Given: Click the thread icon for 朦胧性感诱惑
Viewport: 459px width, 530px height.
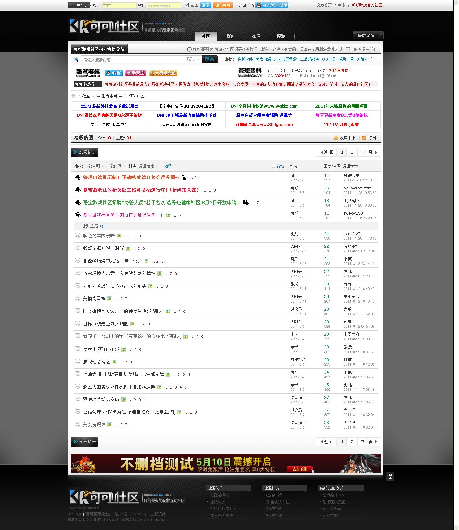Looking at the screenshot, I should point(77,361).
